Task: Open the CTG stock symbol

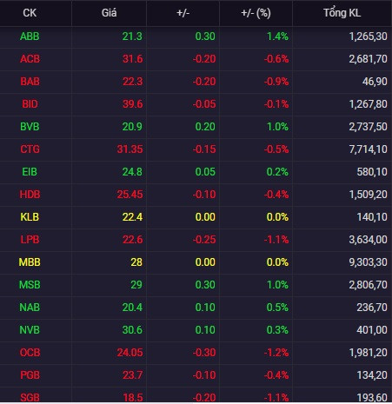Action: point(30,149)
